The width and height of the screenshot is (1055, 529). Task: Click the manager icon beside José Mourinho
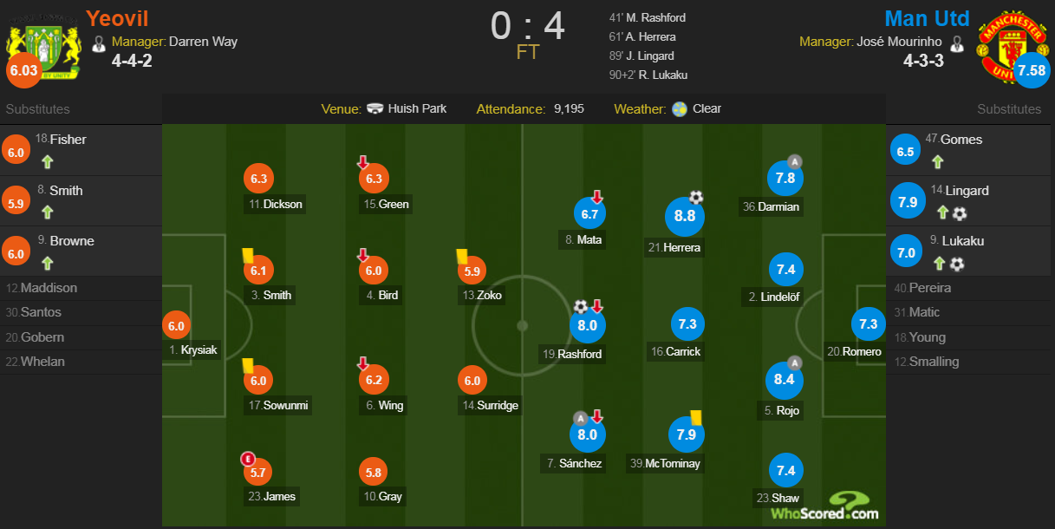pyautogui.click(x=957, y=42)
